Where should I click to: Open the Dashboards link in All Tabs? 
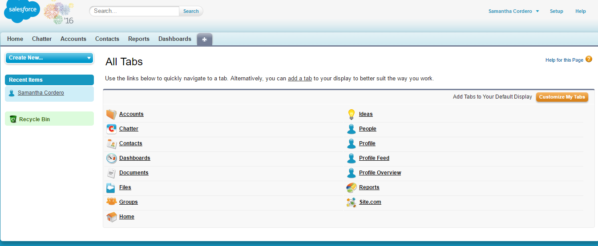click(135, 158)
